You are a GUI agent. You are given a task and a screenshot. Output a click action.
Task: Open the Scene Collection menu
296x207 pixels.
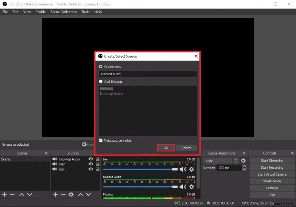pyautogui.click(x=63, y=12)
